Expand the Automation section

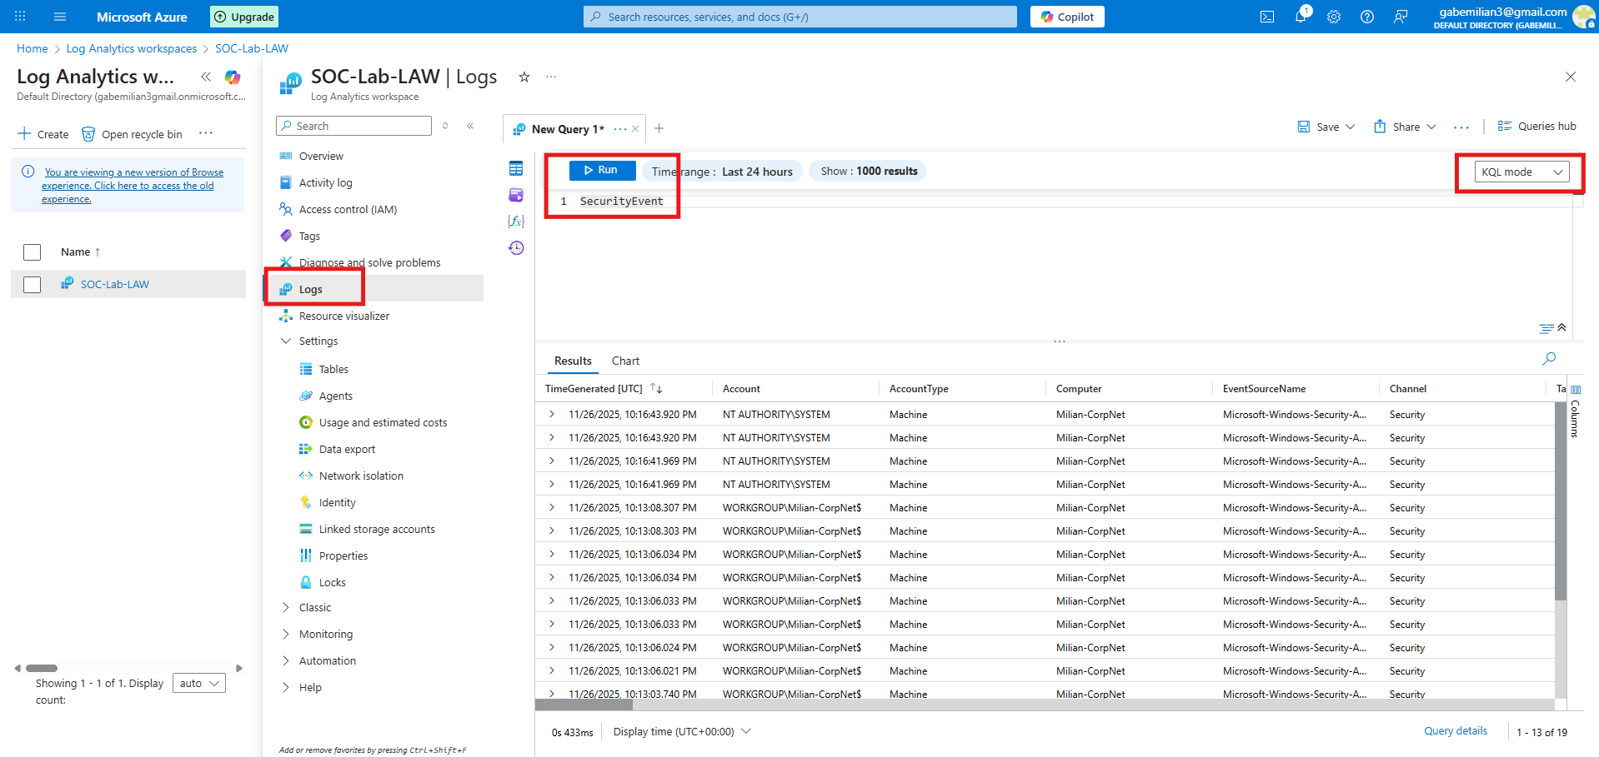pyautogui.click(x=286, y=660)
